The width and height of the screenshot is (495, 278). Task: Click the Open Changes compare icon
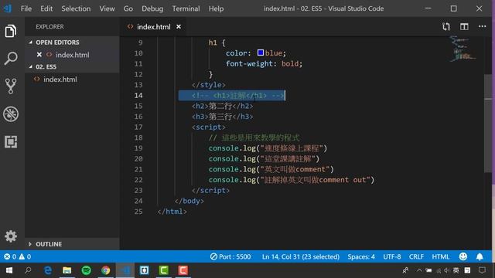pos(446,27)
